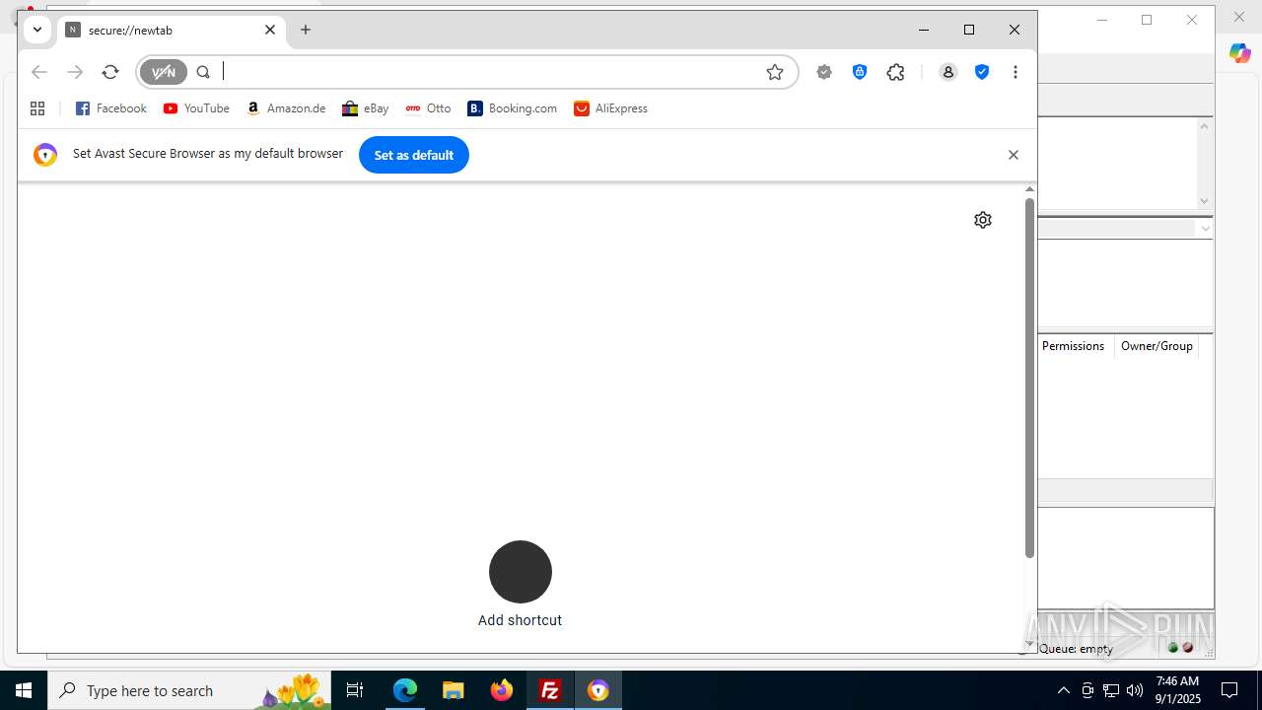Open the Privacy Guard lock shield icon
This screenshot has width=1262, height=710.
click(x=860, y=72)
